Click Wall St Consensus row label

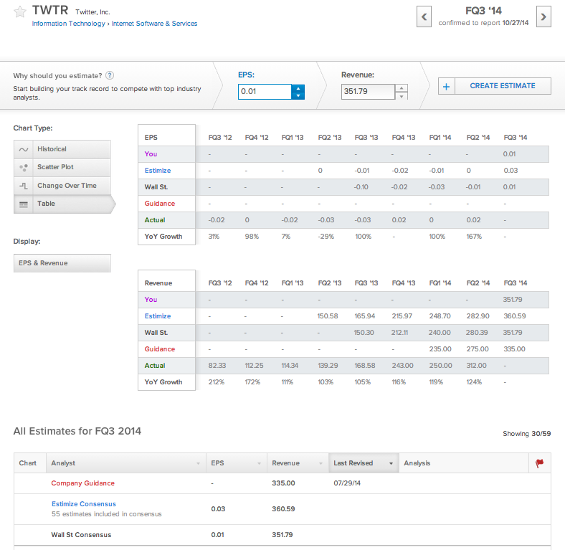tap(81, 535)
